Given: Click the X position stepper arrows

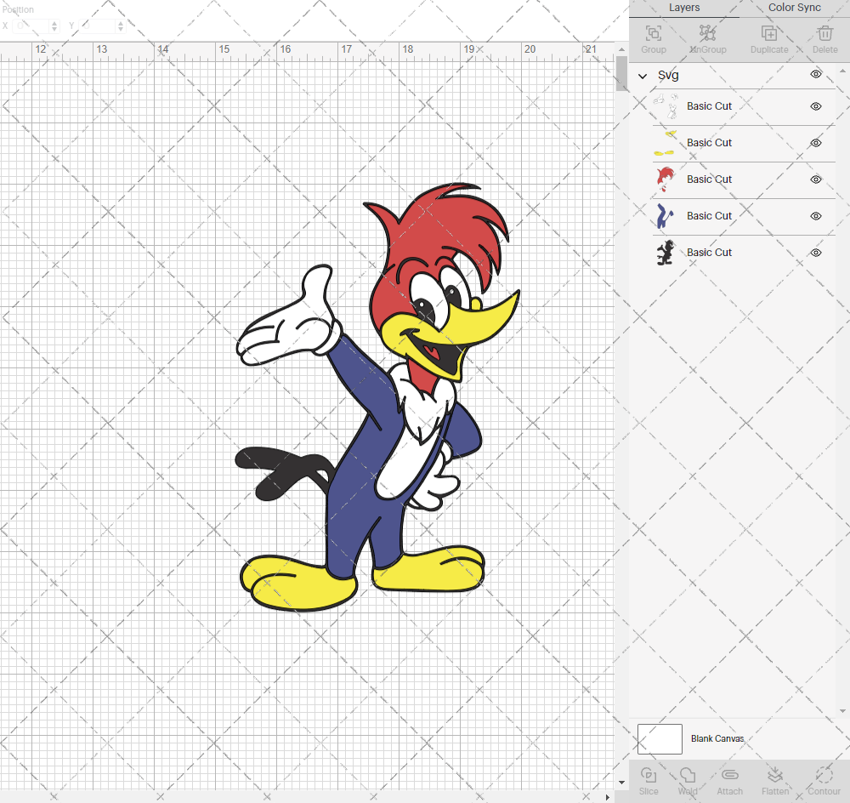Looking at the screenshot, I should (x=54, y=26).
